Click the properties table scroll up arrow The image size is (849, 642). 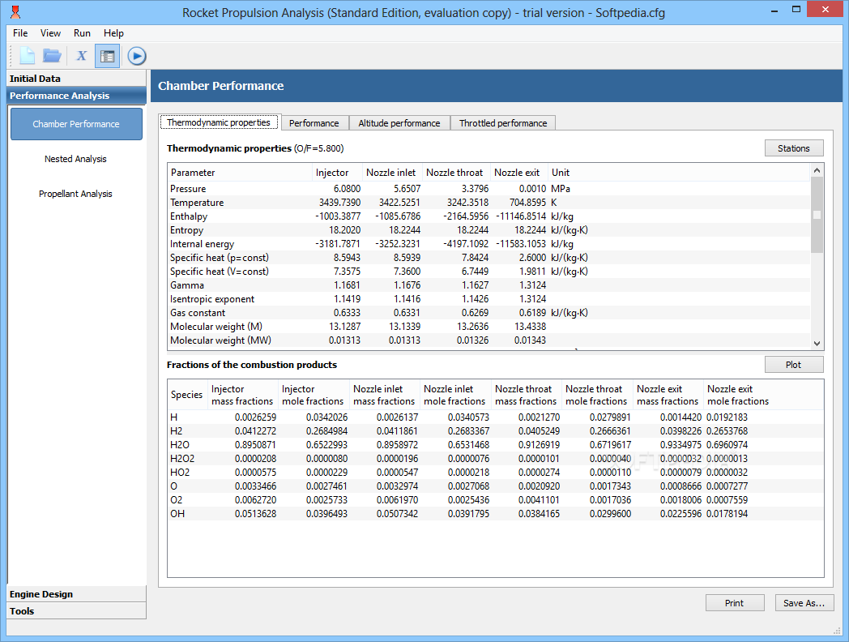[x=817, y=170]
